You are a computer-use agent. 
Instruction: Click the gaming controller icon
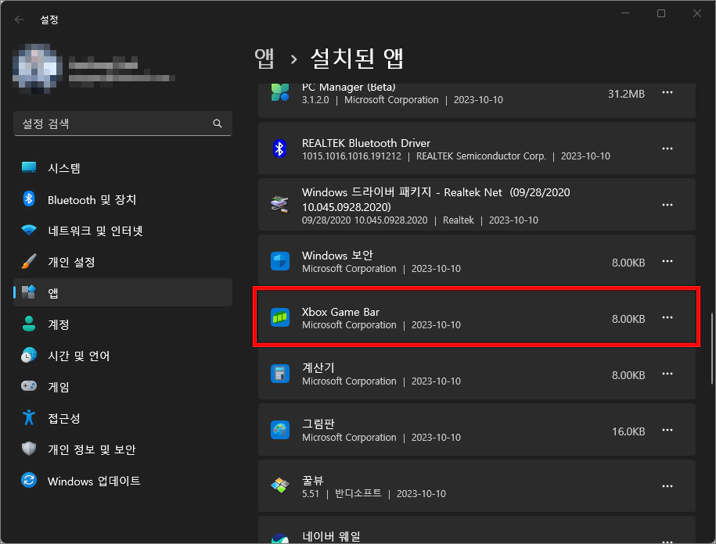tap(29, 386)
